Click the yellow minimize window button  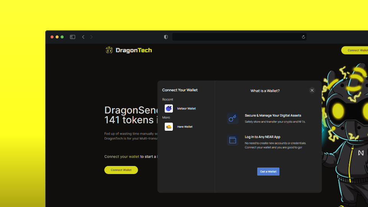(x=57, y=37)
